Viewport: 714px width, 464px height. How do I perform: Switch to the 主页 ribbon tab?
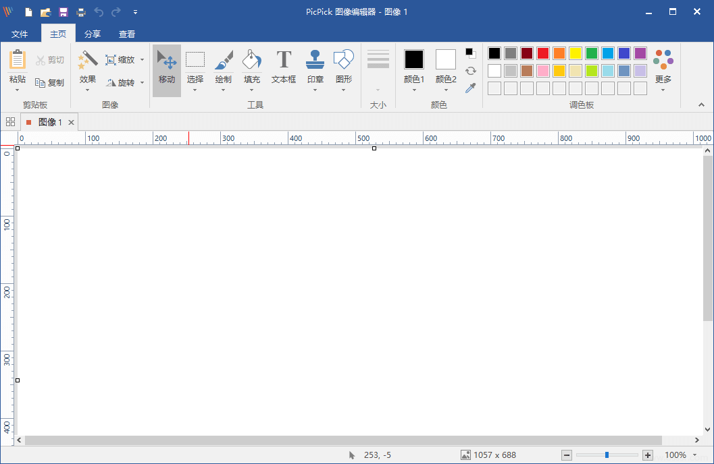click(58, 34)
